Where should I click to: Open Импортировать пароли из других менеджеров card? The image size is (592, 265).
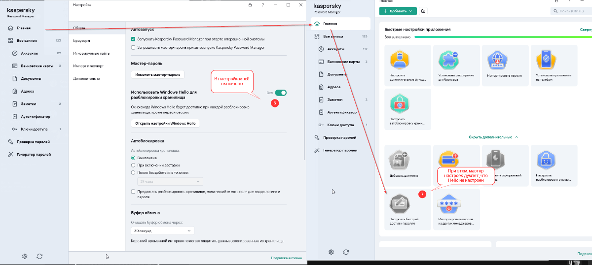pos(456,209)
